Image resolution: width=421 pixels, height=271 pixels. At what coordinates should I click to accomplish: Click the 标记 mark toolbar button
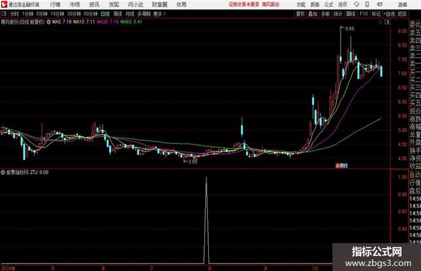click(376, 14)
